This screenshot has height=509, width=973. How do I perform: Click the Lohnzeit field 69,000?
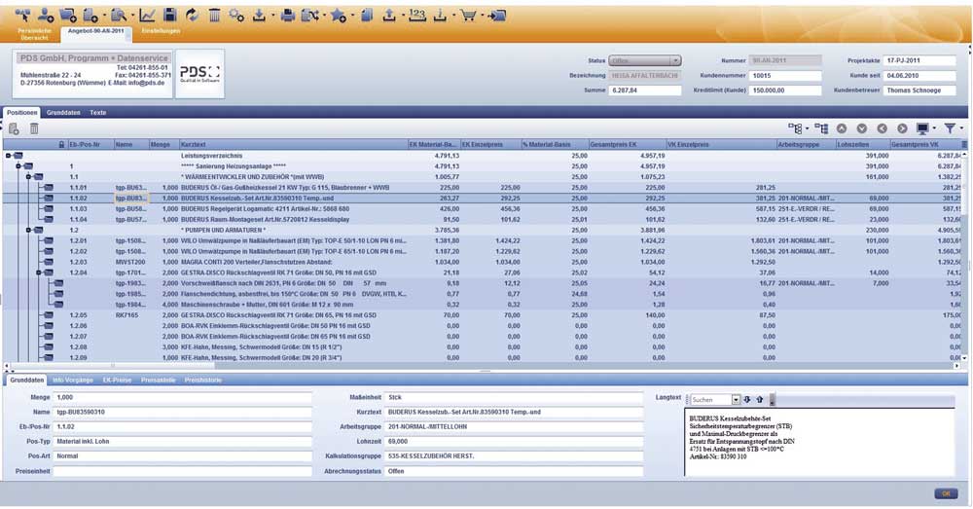click(x=514, y=441)
